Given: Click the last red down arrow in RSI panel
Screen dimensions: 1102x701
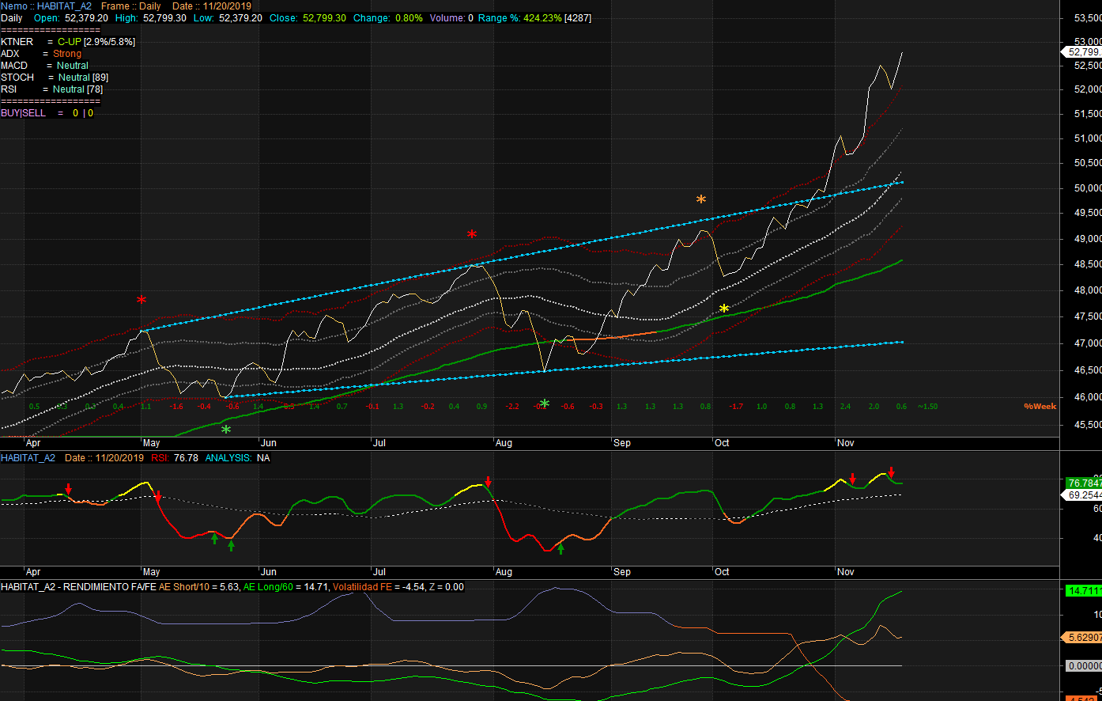Looking at the screenshot, I should [x=892, y=472].
